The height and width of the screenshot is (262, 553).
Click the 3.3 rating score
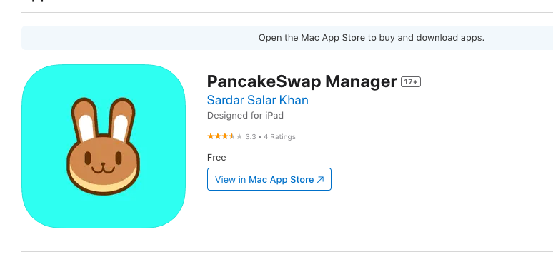click(x=251, y=137)
